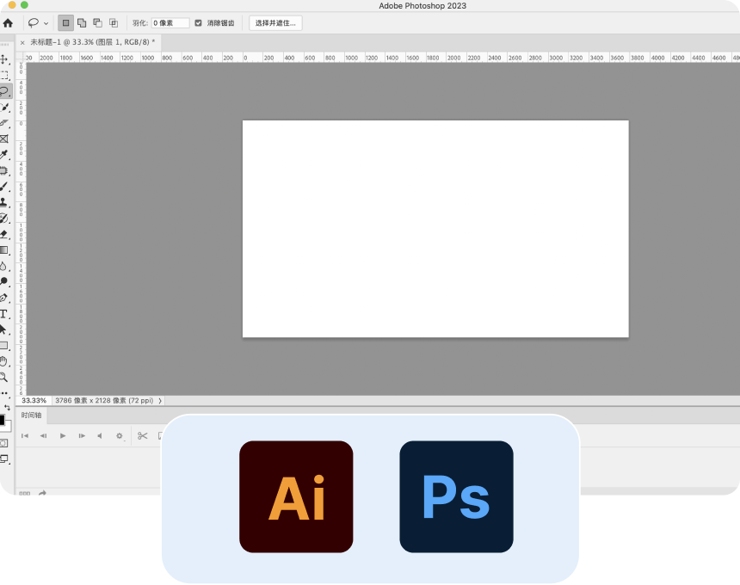Select the Blur tool
This screenshot has width=740, height=585.
(x=4, y=267)
